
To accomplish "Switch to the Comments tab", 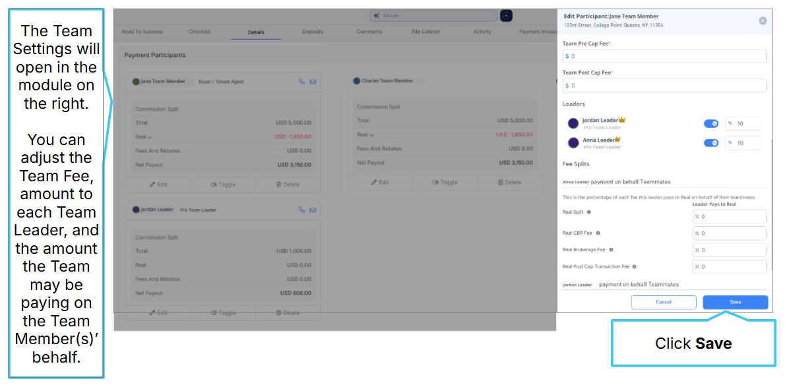I will (369, 32).
